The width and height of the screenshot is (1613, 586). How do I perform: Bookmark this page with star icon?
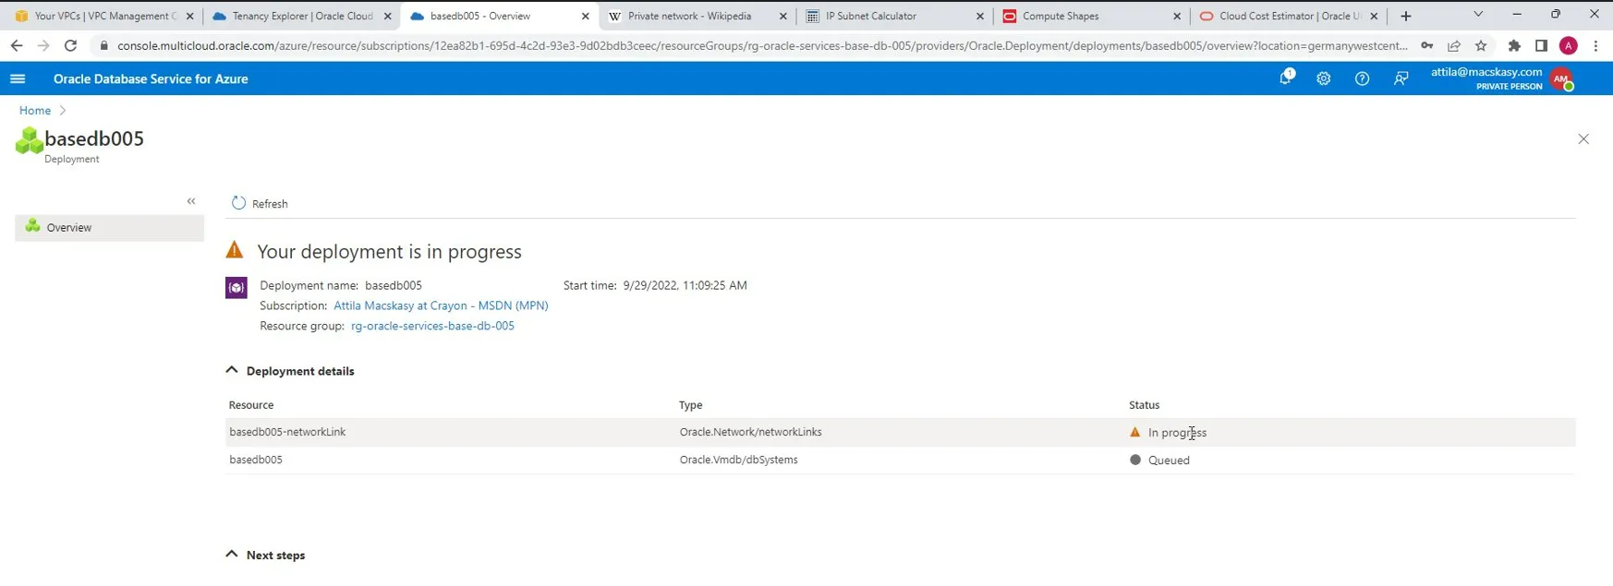coord(1481,45)
